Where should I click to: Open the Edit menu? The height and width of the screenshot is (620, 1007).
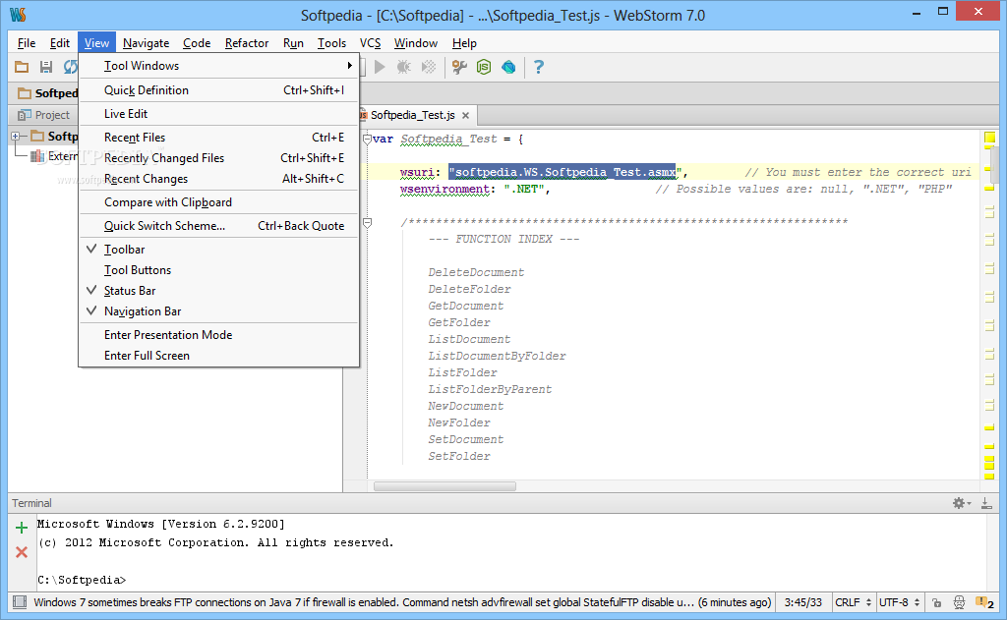pyautogui.click(x=60, y=43)
